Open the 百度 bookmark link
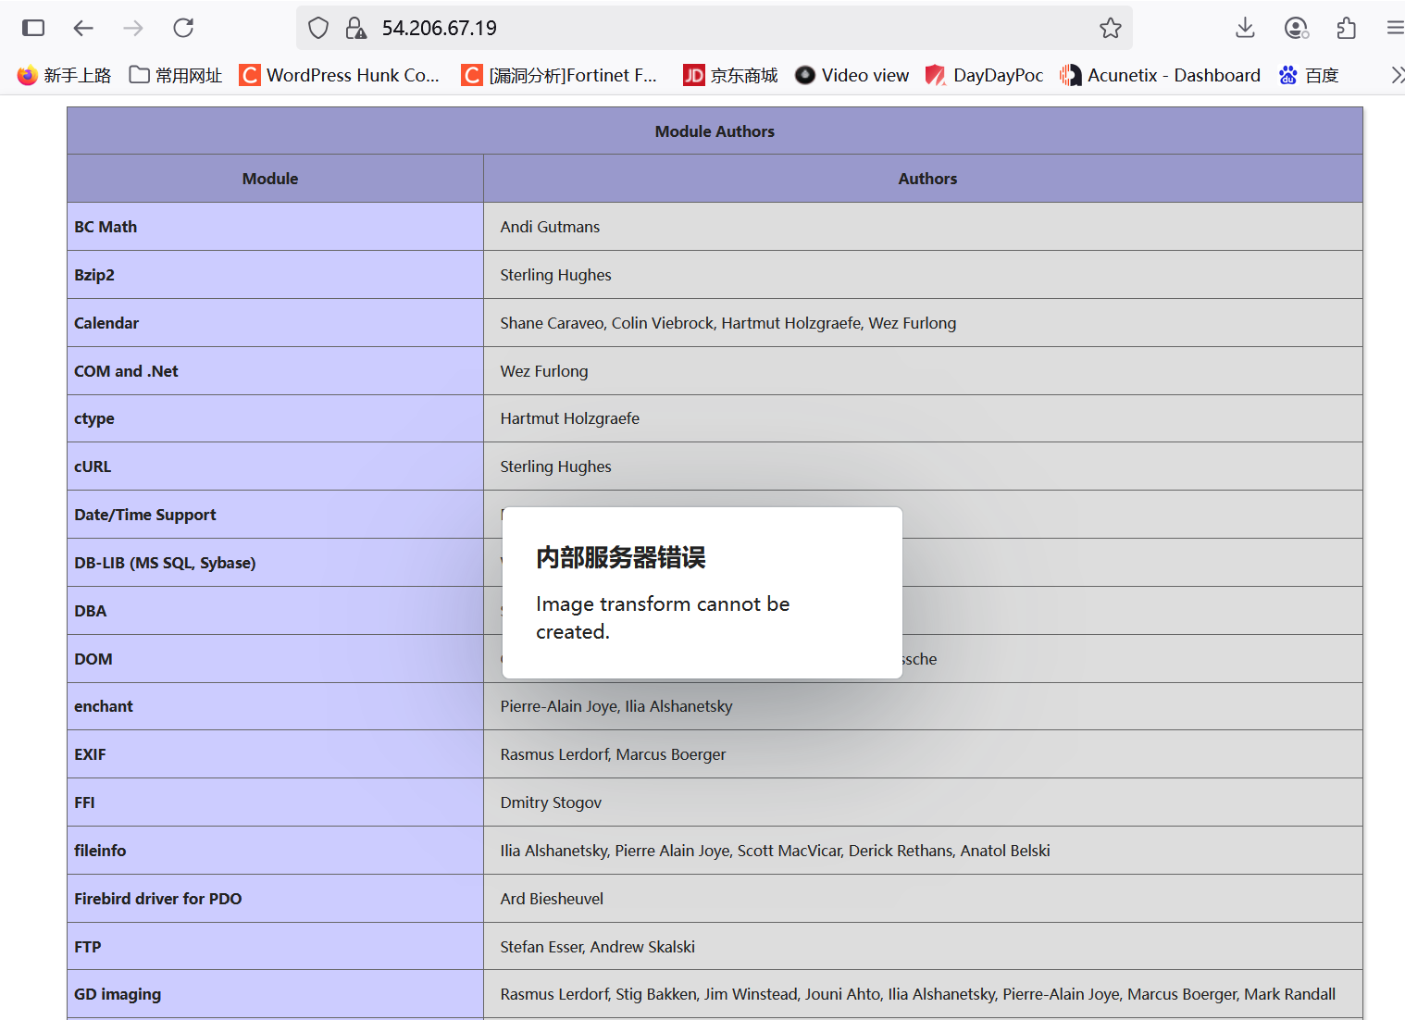 pyautogui.click(x=1308, y=75)
